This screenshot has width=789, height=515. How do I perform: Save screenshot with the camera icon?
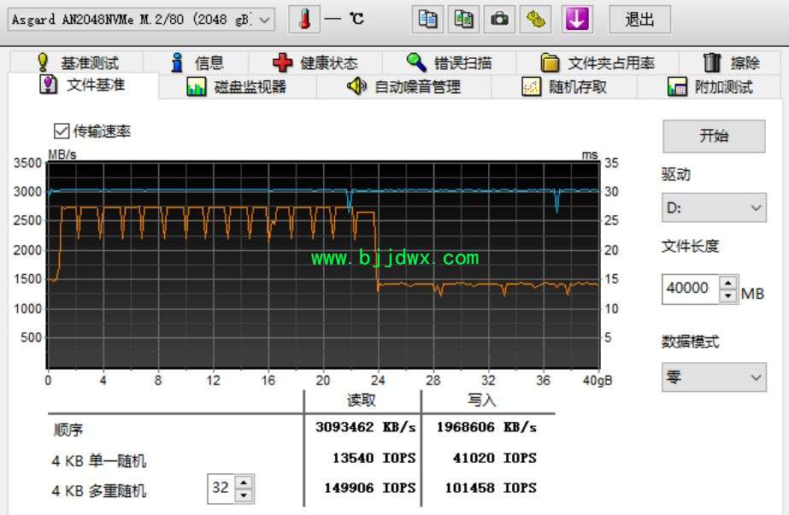499,20
